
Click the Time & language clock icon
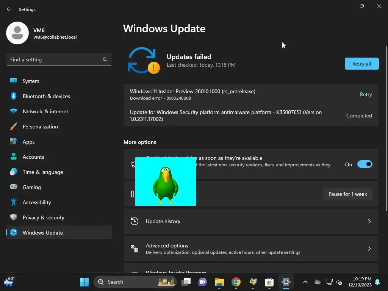14,172
